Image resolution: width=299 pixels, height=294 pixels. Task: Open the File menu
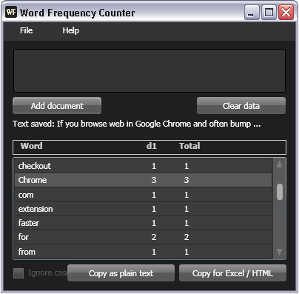pos(26,30)
